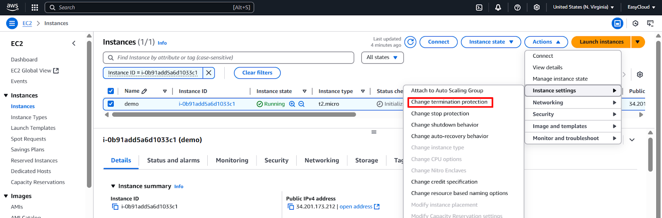Select Change shutdown behavior
This screenshot has height=218, width=662.
coord(445,125)
